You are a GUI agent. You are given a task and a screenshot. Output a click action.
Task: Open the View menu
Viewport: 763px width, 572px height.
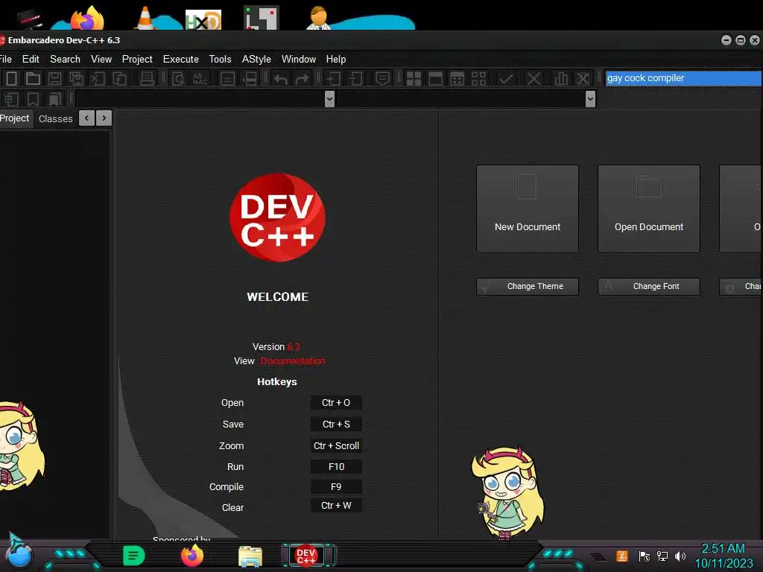101,59
